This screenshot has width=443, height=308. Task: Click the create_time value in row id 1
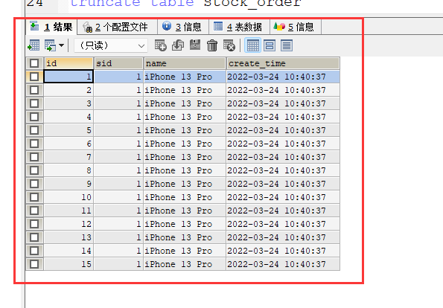pyautogui.click(x=276, y=77)
